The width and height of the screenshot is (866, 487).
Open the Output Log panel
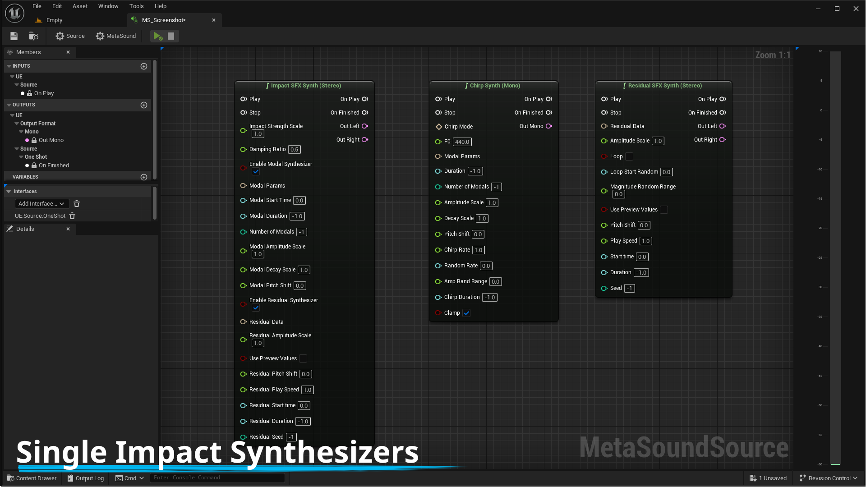pyautogui.click(x=85, y=478)
